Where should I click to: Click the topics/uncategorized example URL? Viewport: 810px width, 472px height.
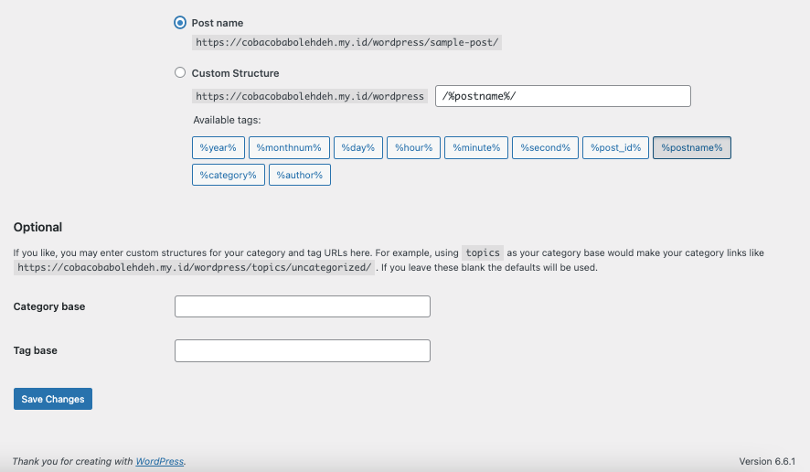tap(194, 267)
